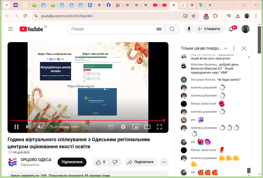
Task: Switch video to theater mode
Action: tap(147, 127)
